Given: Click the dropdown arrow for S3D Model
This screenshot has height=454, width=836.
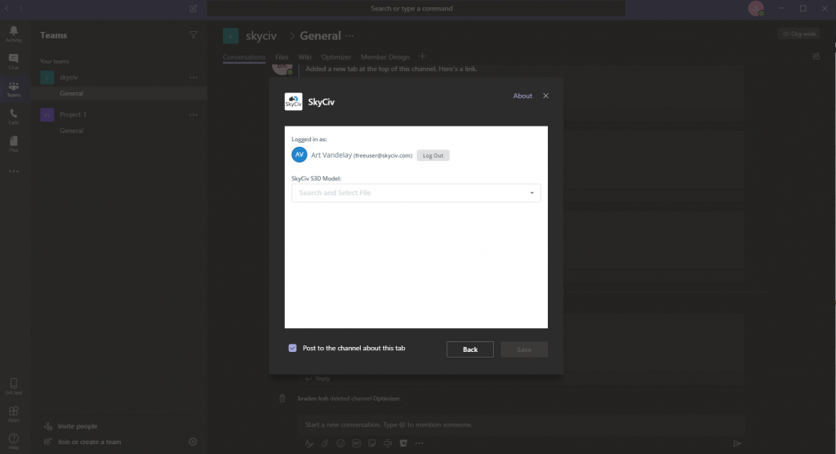Looking at the screenshot, I should [x=531, y=193].
